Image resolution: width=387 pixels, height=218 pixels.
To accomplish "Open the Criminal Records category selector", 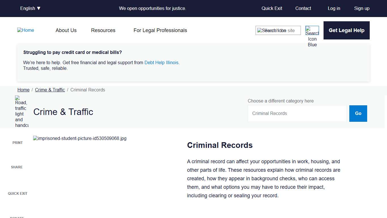I will coord(297,113).
